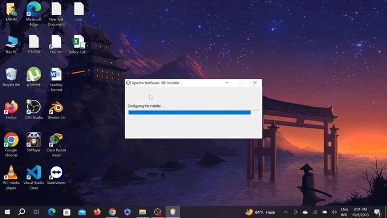Launch the OBS Studio shortcut

pos(34,110)
